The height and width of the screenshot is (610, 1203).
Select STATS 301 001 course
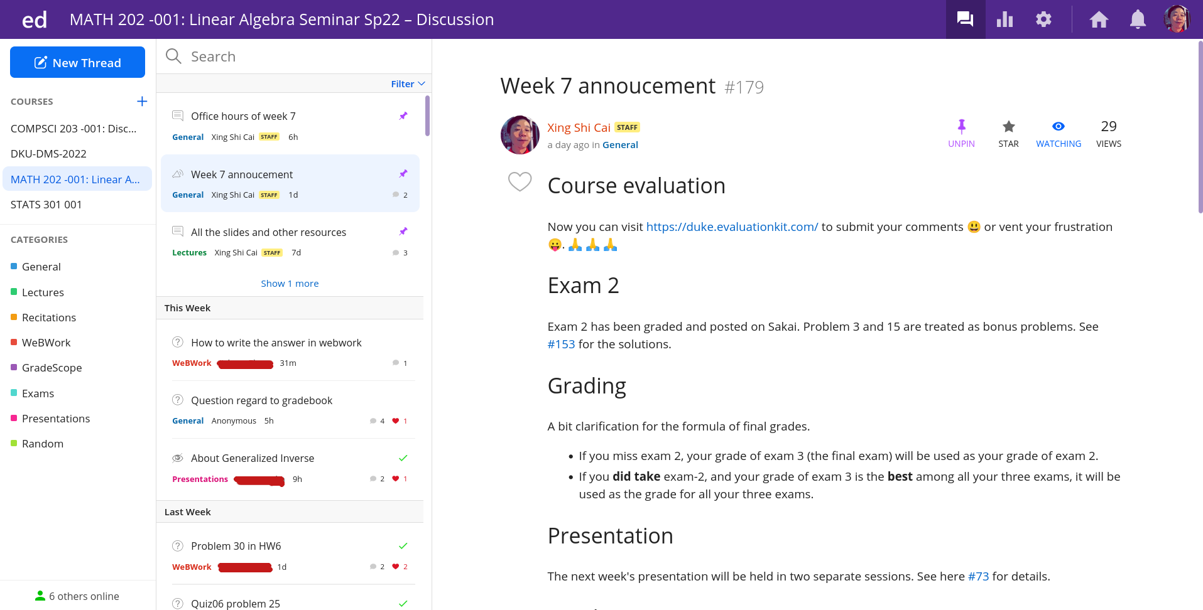tap(76, 205)
